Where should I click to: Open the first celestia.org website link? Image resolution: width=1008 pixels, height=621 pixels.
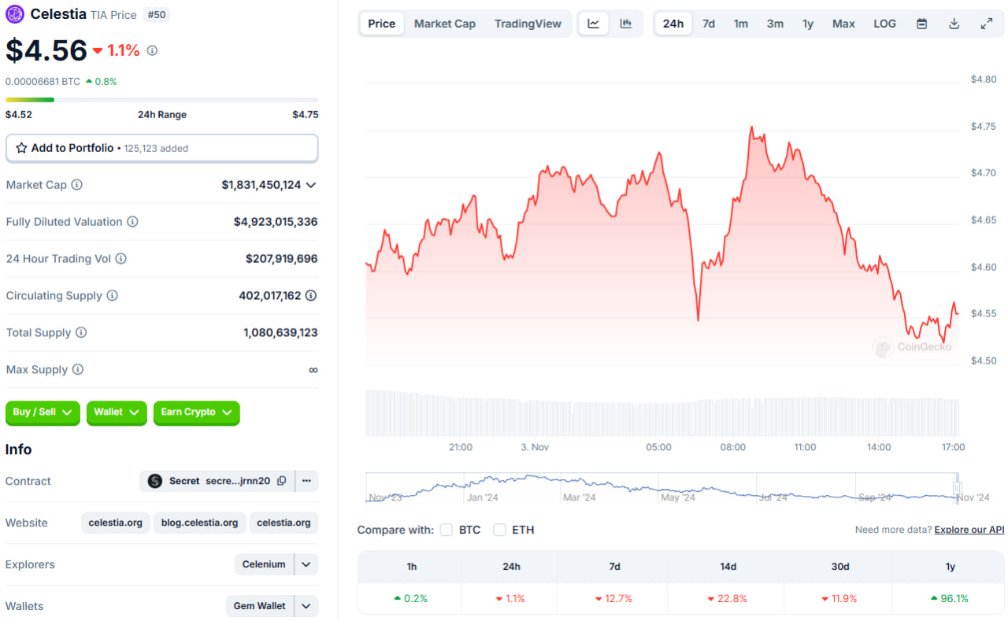[x=115, y=523]
